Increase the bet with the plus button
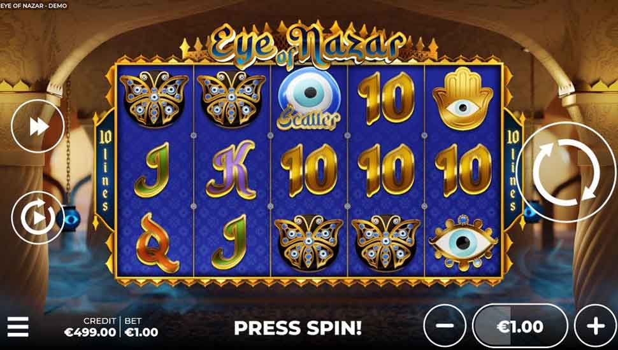The width and height of the screenshot is (618, 350). coord(596,326)
